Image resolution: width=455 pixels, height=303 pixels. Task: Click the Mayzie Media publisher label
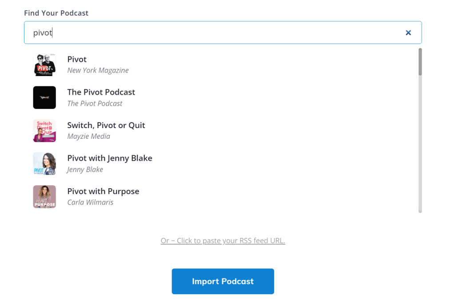[x=88, y=136]
